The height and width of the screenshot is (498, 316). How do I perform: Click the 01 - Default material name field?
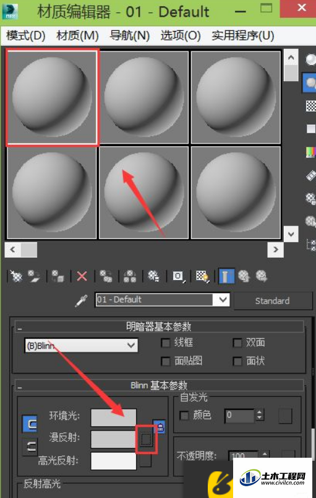(154, 300)
